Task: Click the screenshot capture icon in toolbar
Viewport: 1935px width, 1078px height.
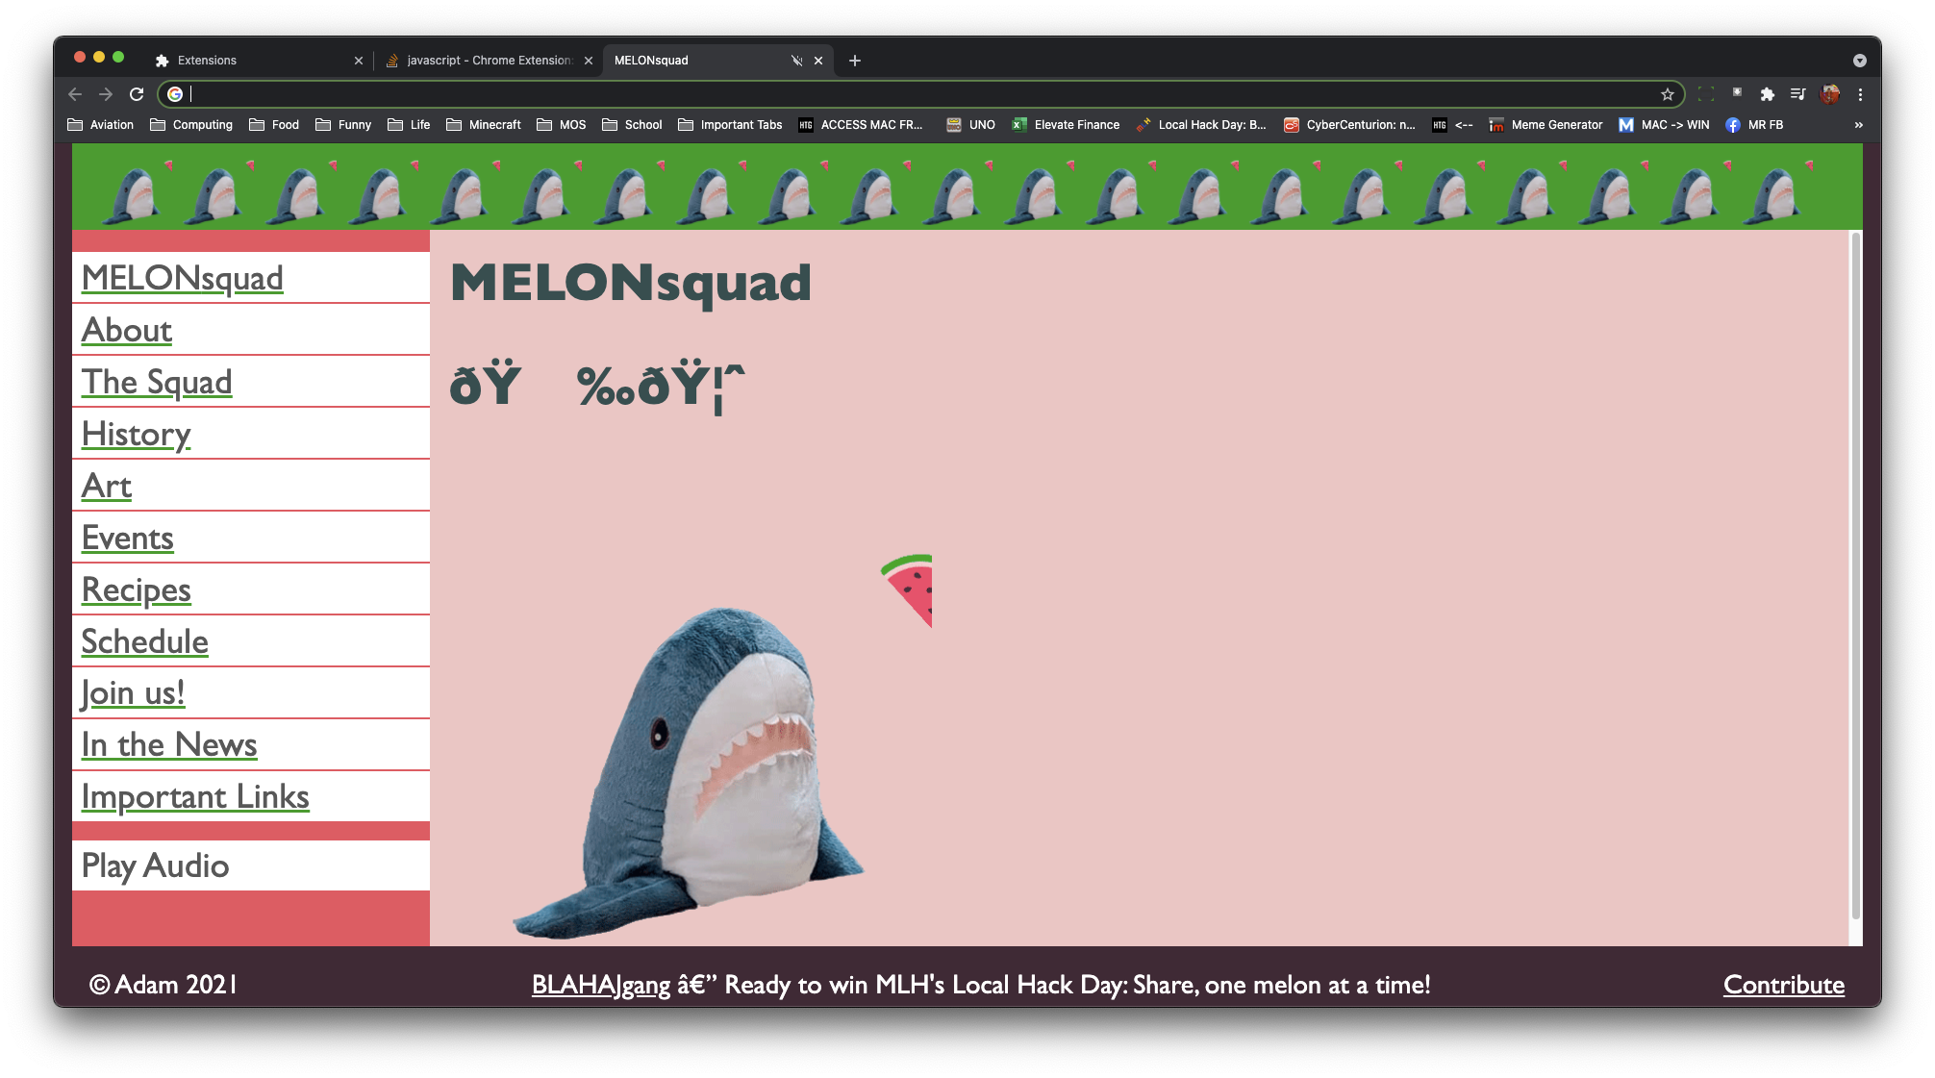Action: click(x=1706, y=93)
